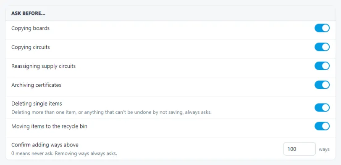
Task: Click the Reassigning supply circuits label
Action: (44, 66)
